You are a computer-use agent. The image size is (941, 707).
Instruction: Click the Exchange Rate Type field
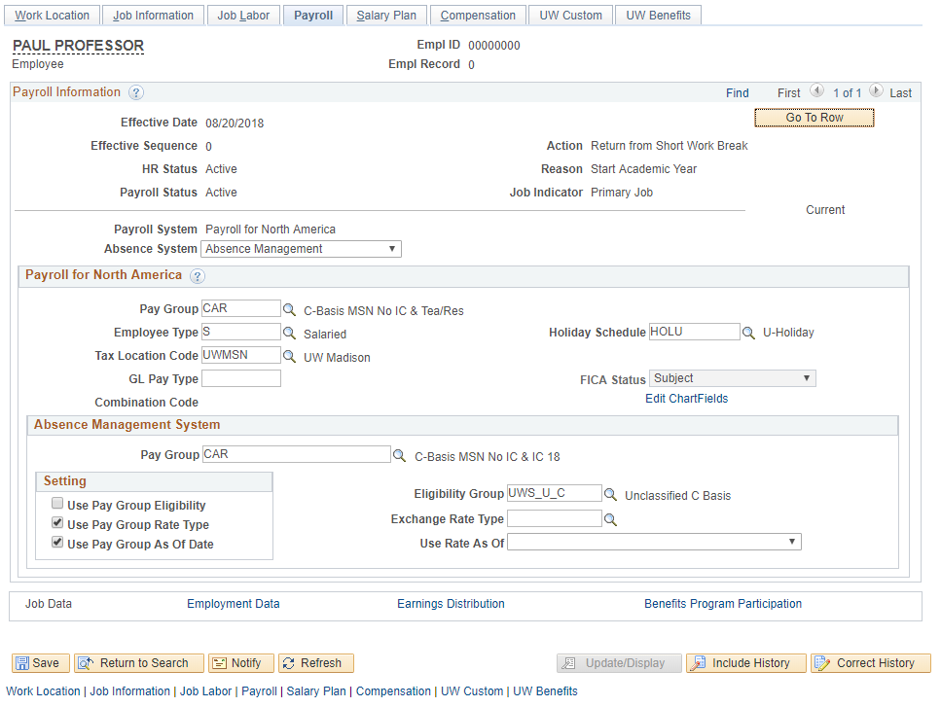(555, 518)
